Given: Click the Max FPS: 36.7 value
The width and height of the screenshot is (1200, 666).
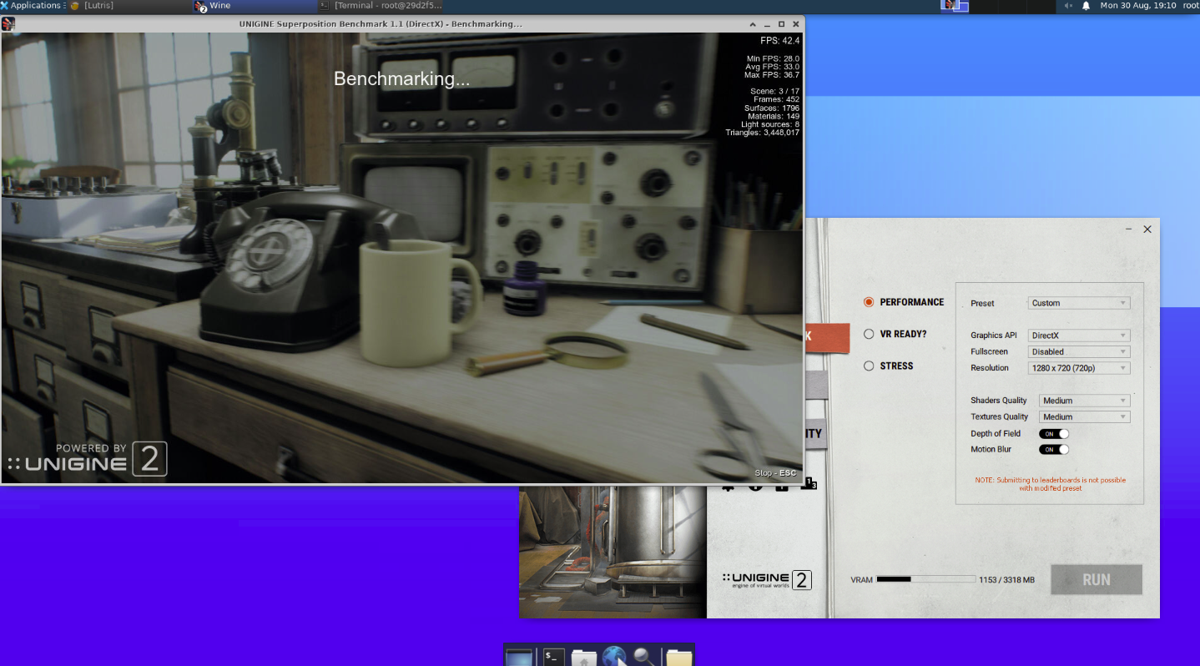Looking at the screenshot, I should (x=773, y=75).
